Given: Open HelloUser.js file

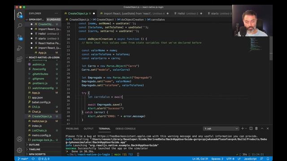Looking at the screenshot, I should 43,121.
